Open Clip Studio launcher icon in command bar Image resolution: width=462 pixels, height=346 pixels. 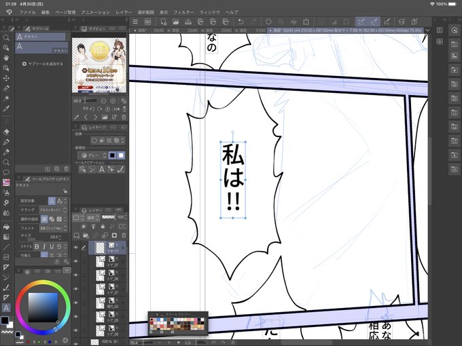click(148, 22)
